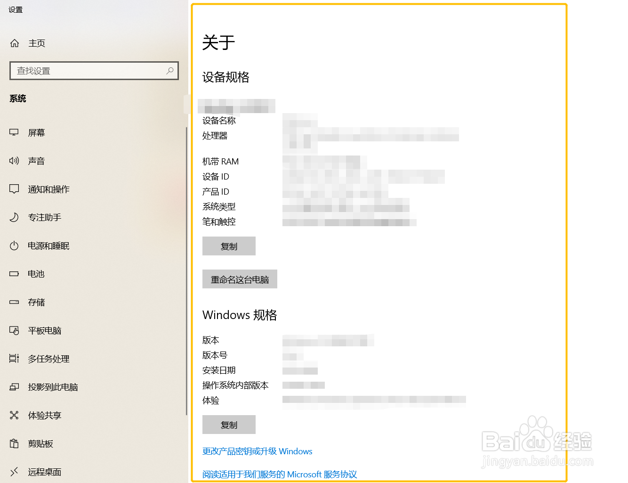Click the 设备名称 label
This screenshot has width=628, height=483.
coord(219,121)
